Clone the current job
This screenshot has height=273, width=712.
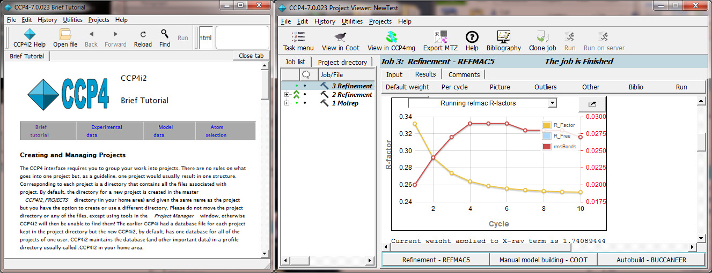click(542, 41)
